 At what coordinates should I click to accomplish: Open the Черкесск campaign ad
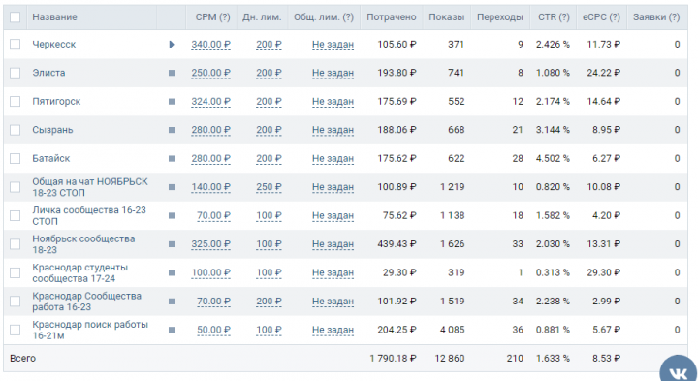[54, 44]
